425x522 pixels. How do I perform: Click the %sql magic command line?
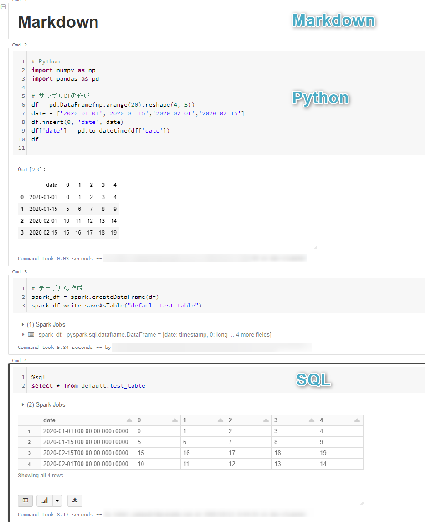coord(39,377)
